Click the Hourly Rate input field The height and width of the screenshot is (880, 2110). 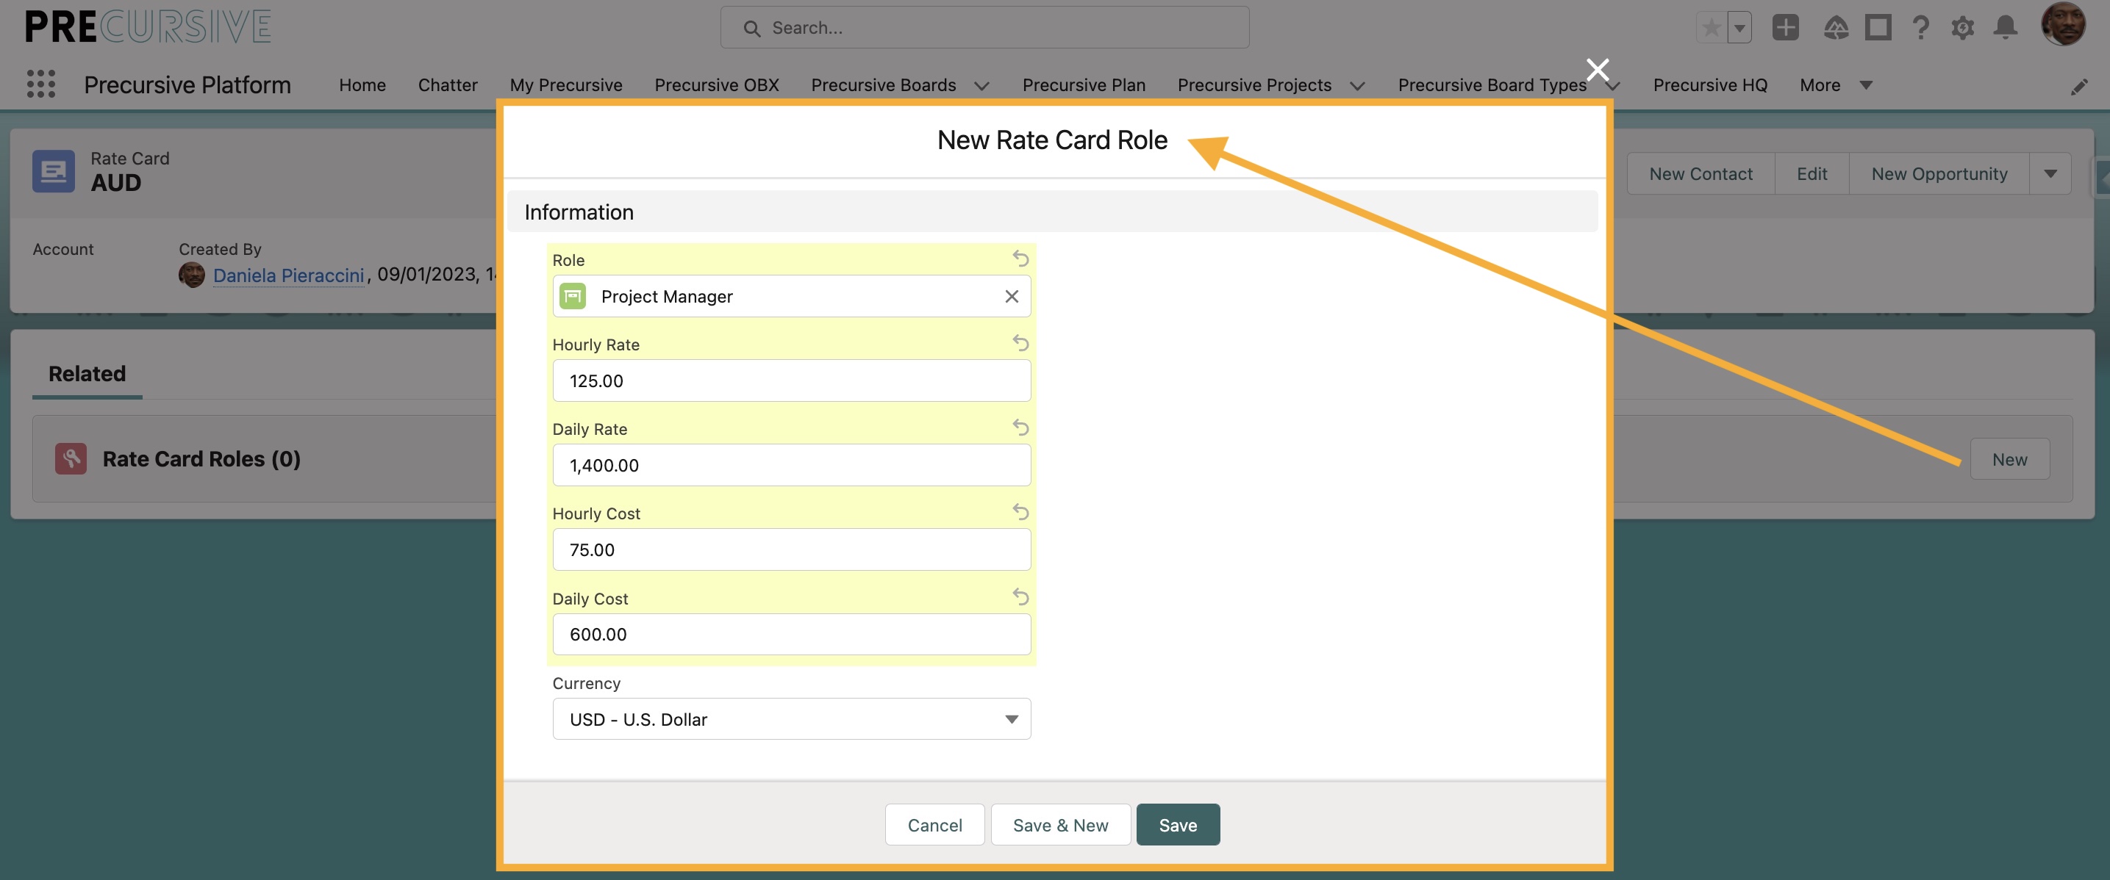point(791,381)
